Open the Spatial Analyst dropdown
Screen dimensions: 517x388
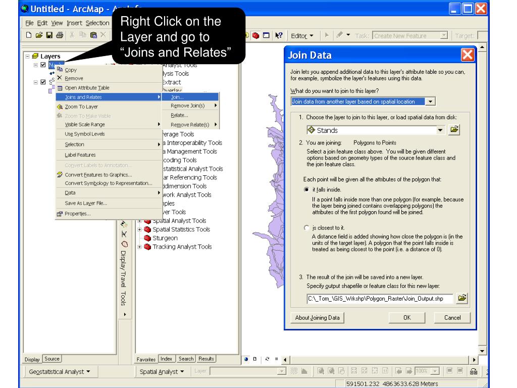click(161, 371)
